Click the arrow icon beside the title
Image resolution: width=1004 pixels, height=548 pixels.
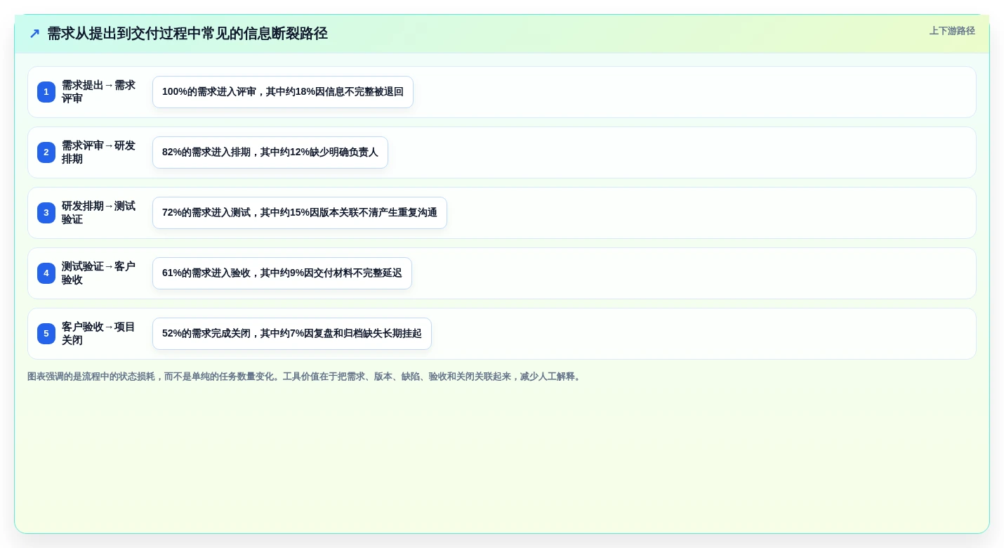point(34,34)
